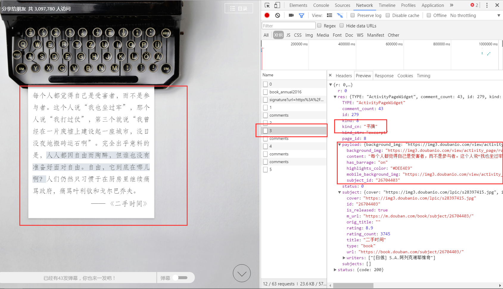Select request named 4

pyautogui.click(x=294, y=146)
